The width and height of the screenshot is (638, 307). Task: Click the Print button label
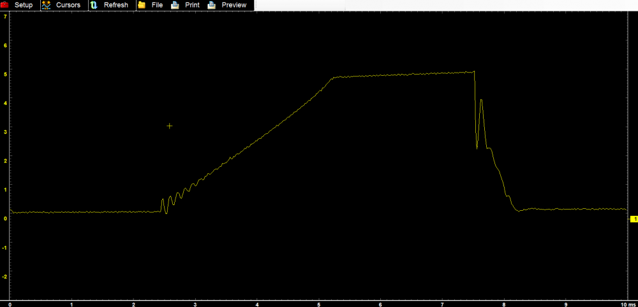click(193, 5)
